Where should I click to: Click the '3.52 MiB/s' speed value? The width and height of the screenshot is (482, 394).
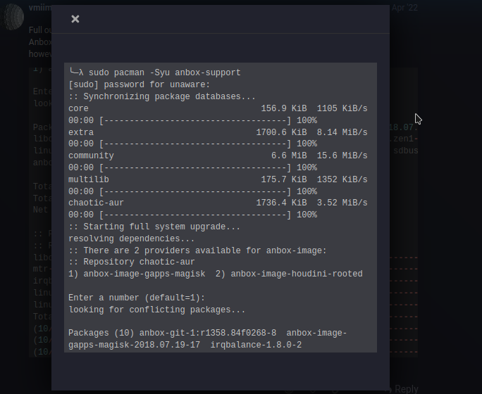point(342,203)
